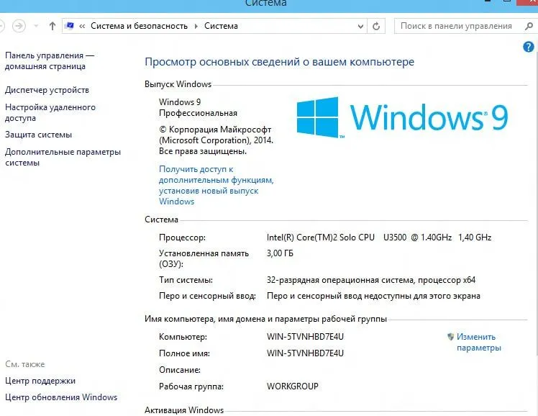The width and height of the screenshot is (538, 416).
Task: Go up one level arrow
Action: [53, 26]
